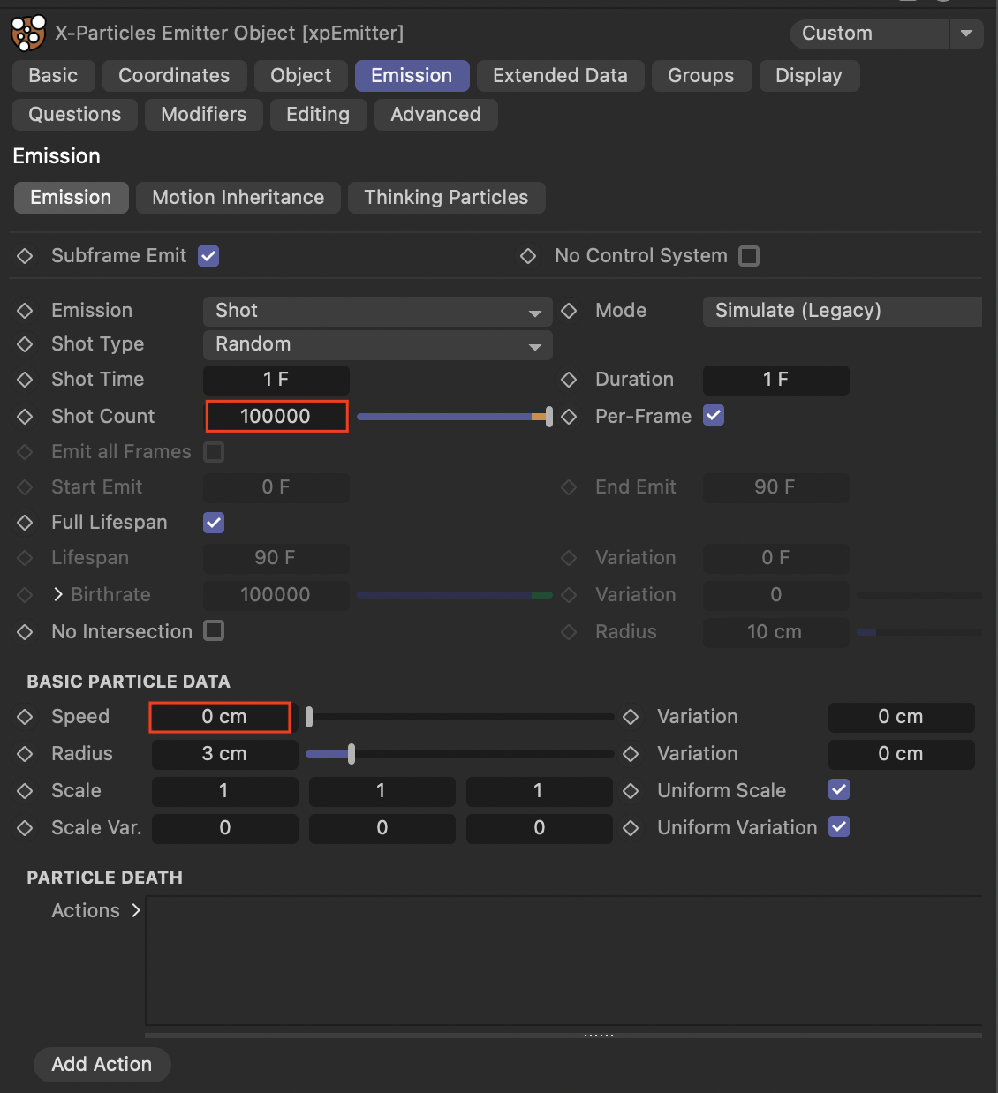Click keyframe diamond beside Shot Count
The width and height of the screenshot is (998, 1093).
click(x=25, y=417)
